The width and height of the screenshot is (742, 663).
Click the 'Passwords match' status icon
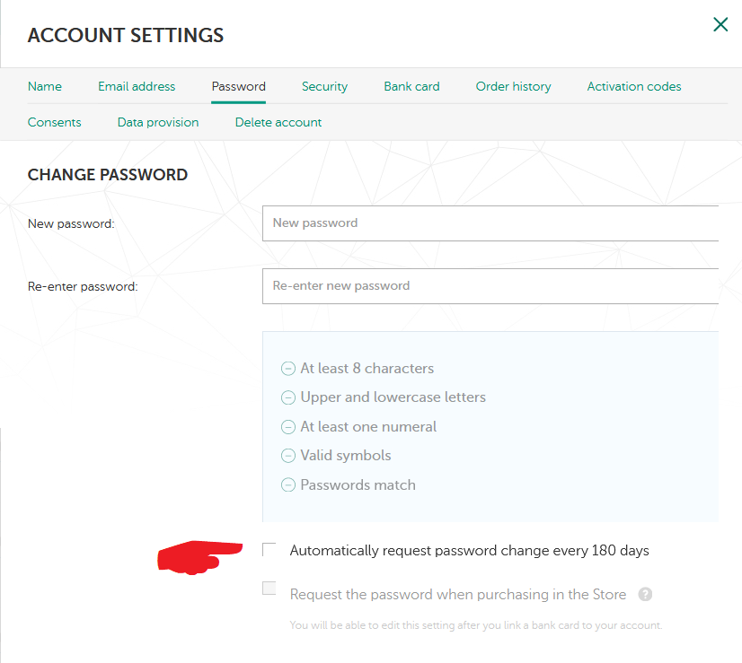pyautogui.click(x=288, y=485)
